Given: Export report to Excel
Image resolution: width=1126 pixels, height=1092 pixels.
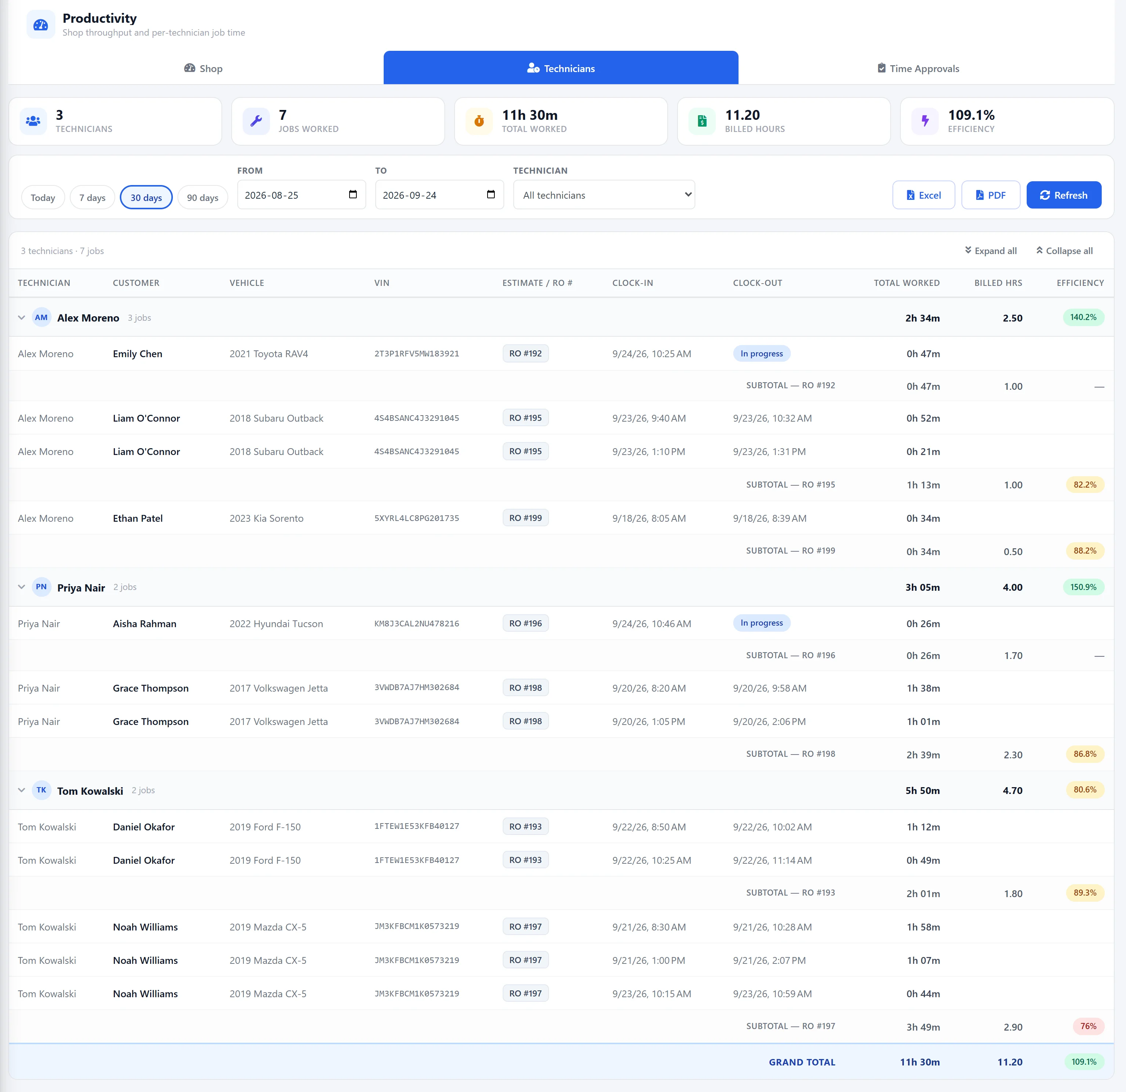Looking at the screenshot, I should [x=924, y=195].
